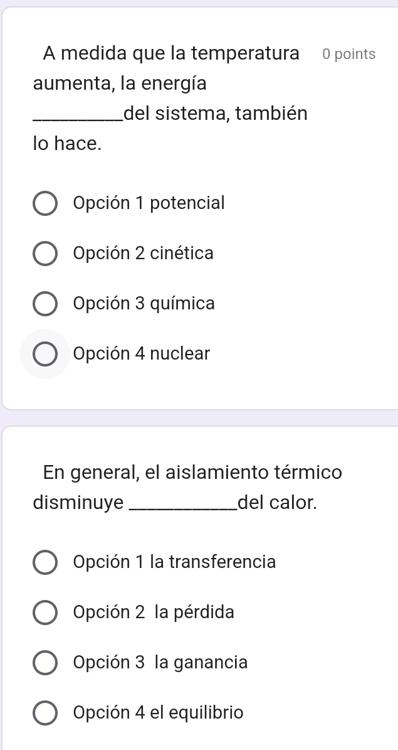The width and height of the screenshot is (398, 750).
Task: Tap the "Opción 4 nuclear" label text
Action: (x=142, y=354)
